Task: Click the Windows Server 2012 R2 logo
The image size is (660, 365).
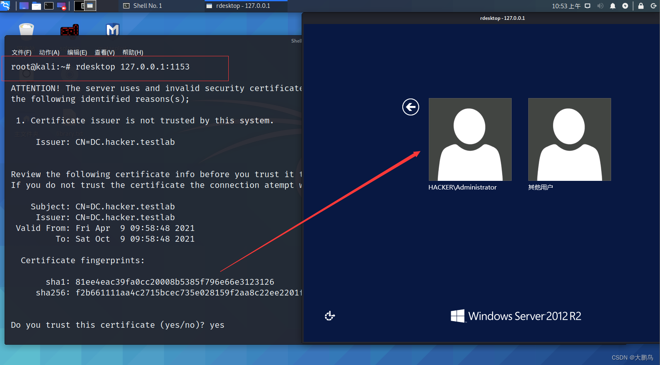Action: [x=516, y=316]
